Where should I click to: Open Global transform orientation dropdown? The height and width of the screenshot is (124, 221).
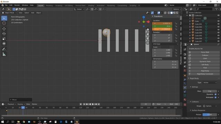click(79, 9)
